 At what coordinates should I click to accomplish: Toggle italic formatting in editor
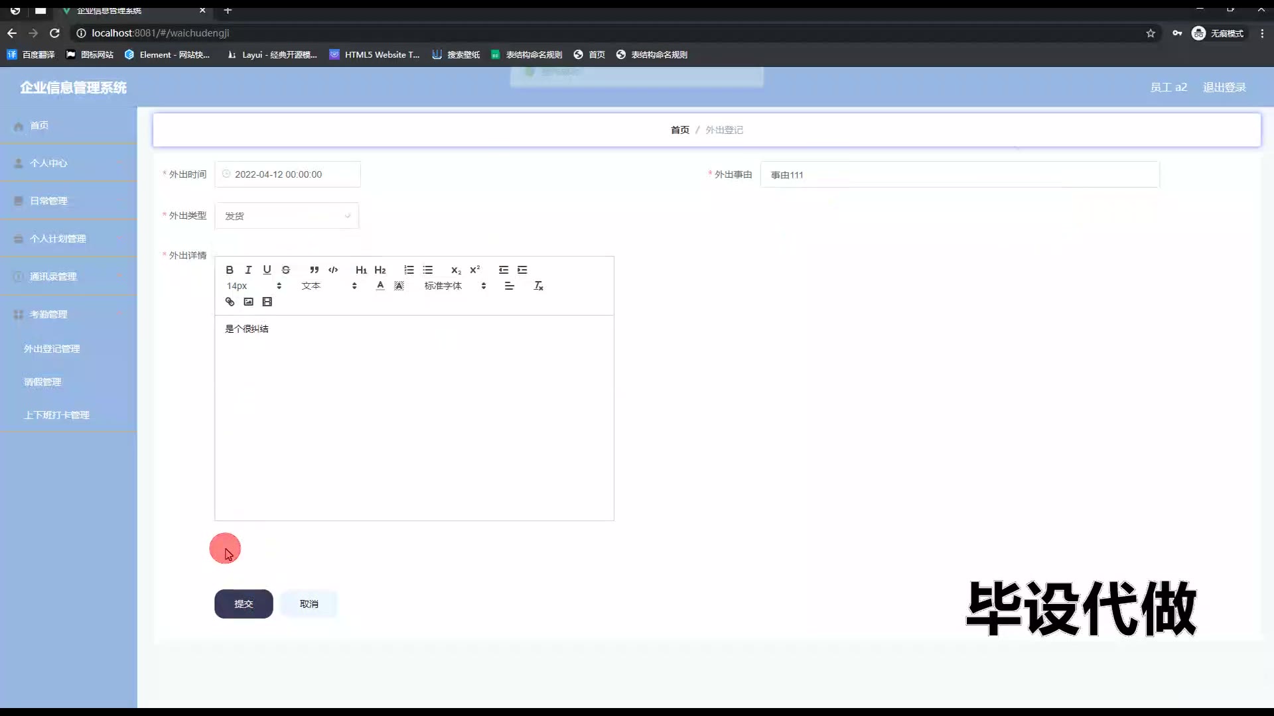(248, 270)
